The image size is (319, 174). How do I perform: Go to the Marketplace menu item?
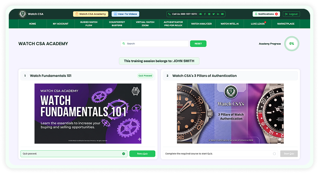tap(286, 24)
